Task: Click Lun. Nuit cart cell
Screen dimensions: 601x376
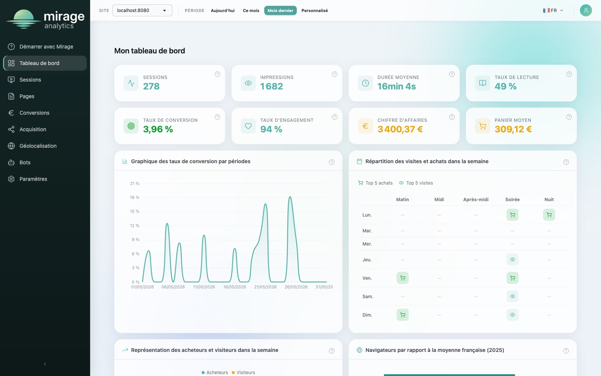Action: [549, 215]
